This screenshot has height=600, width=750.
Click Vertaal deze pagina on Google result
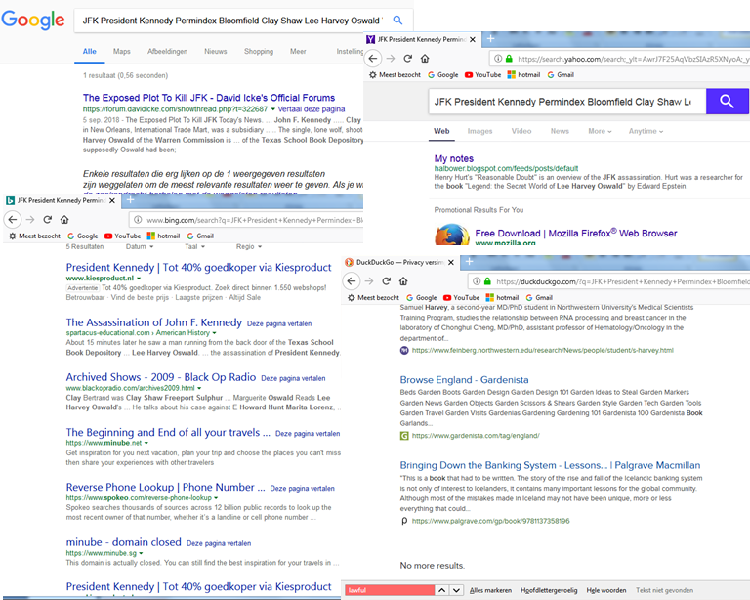coord(312,109)
